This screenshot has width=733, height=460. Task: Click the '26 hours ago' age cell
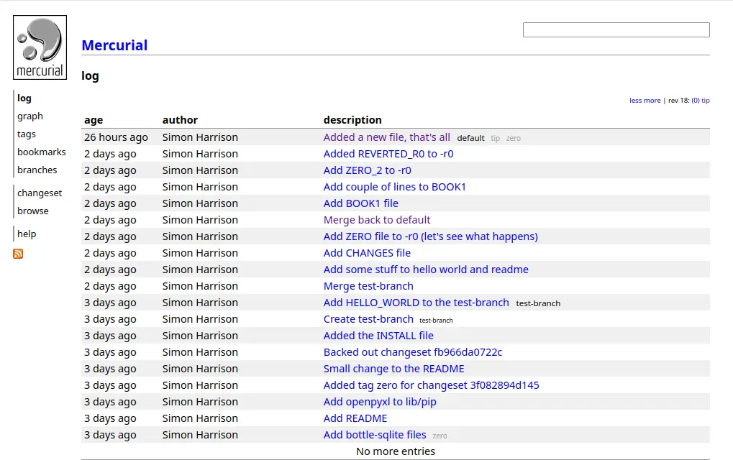pyautogui.click(x=116, y=137)
